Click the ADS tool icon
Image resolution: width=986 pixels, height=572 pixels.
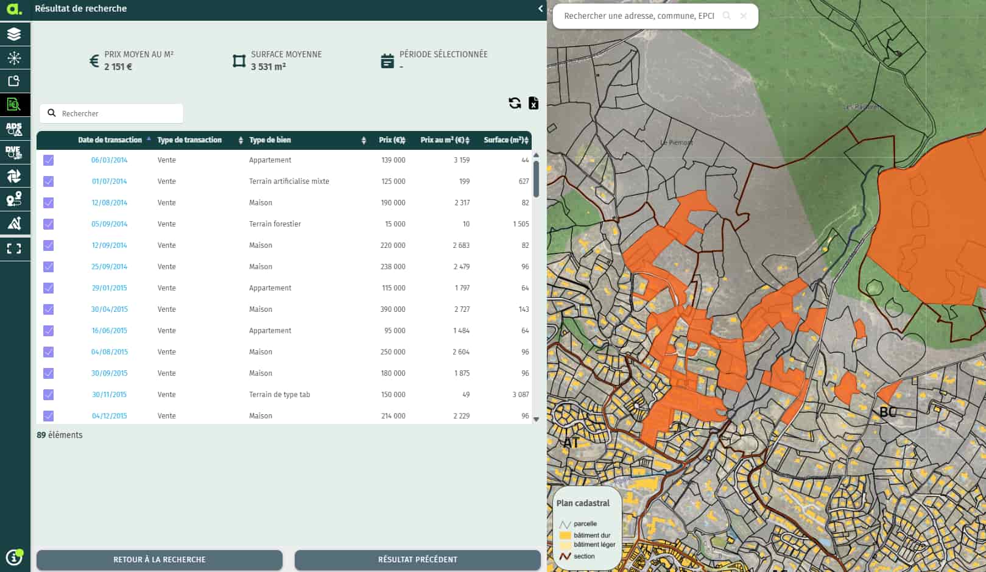click(14, 129)
